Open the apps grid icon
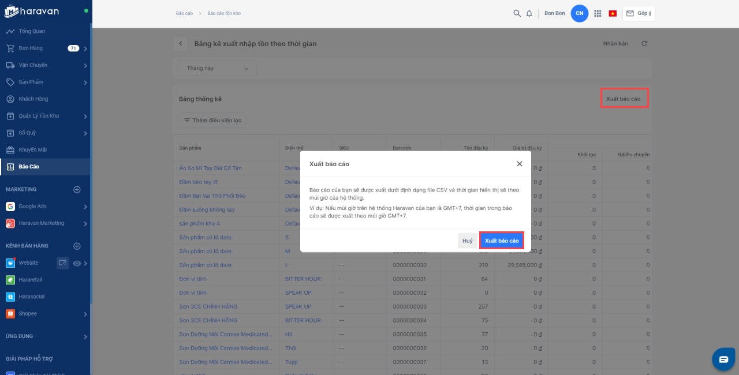739x375 pixels. click(x=598, y=13)
